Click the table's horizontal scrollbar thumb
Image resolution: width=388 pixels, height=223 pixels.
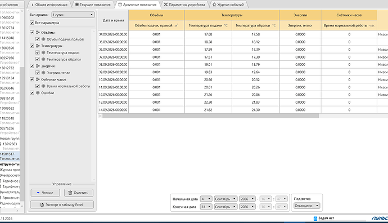tap(210, 116)
